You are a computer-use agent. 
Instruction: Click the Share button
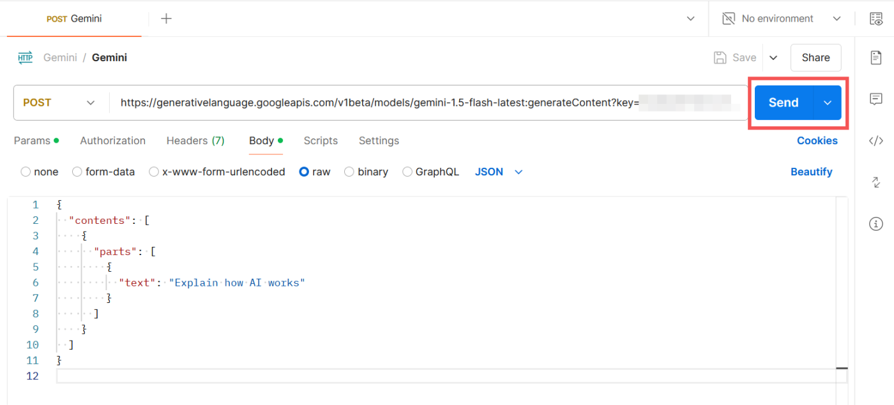coord(815,57)
